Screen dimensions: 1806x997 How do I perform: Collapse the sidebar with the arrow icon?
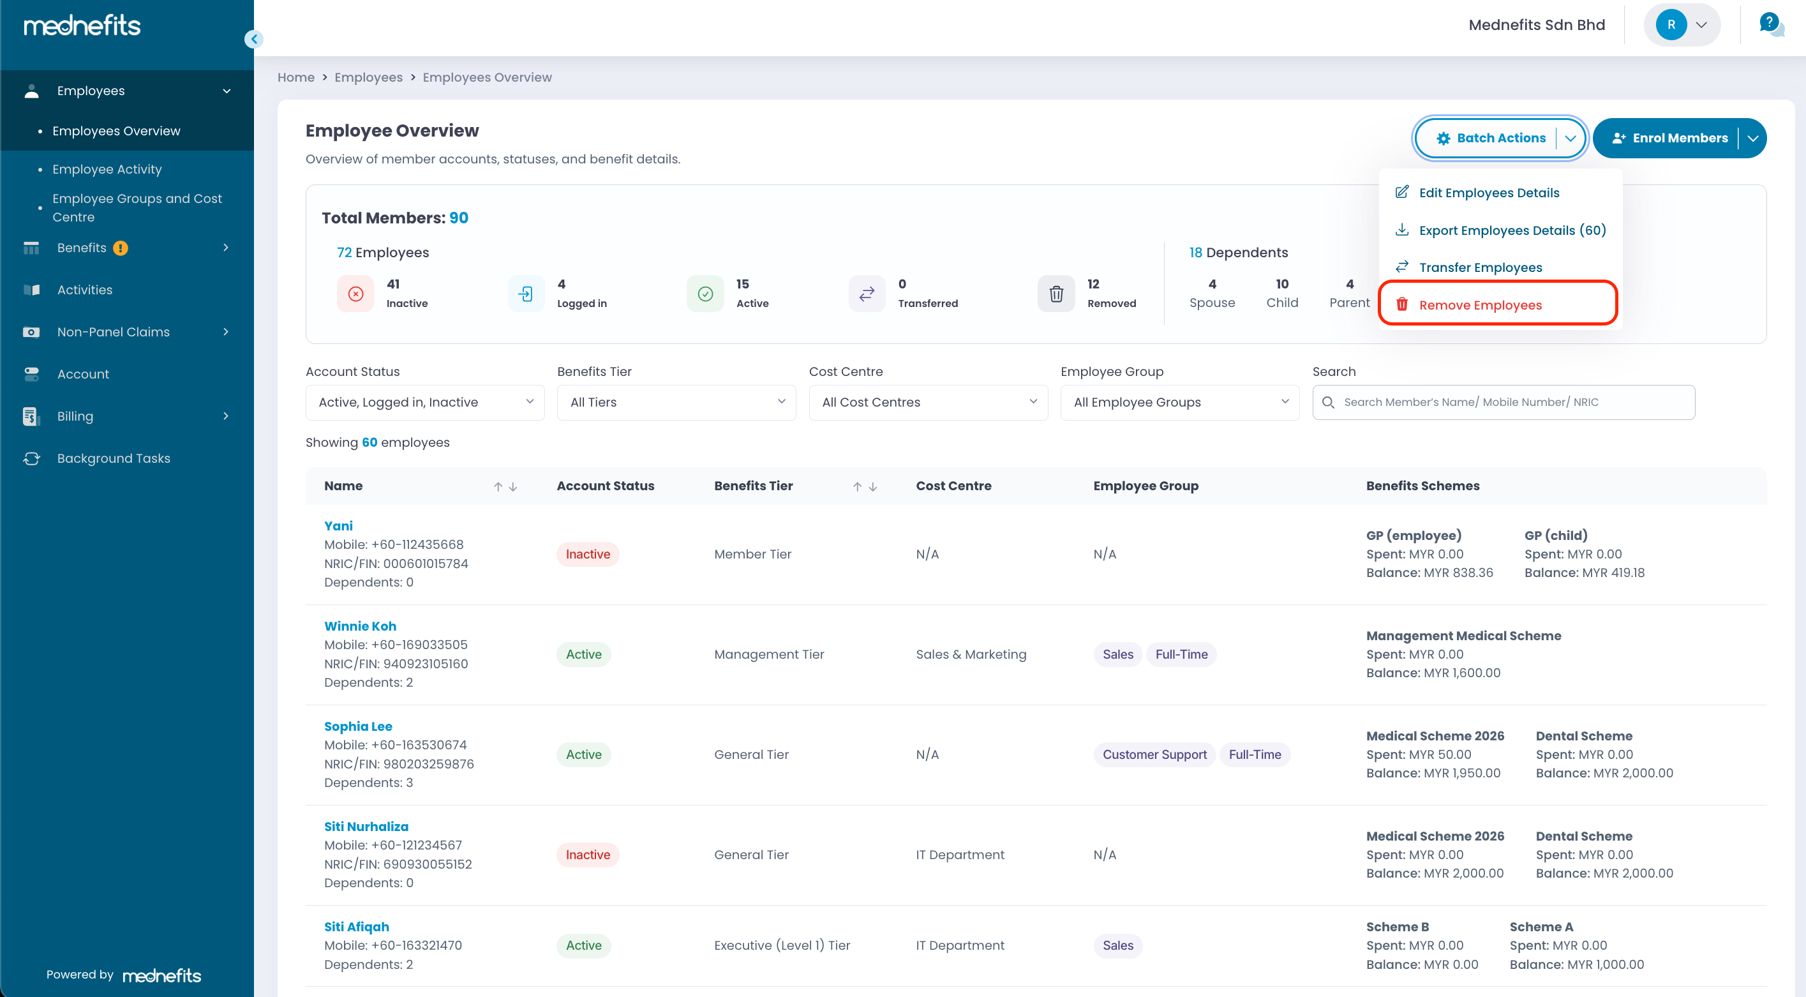[x=254, y=40]
